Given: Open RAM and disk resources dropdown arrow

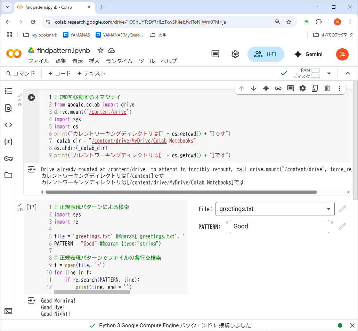Looking at the screenshot, I should pos(329,73).
